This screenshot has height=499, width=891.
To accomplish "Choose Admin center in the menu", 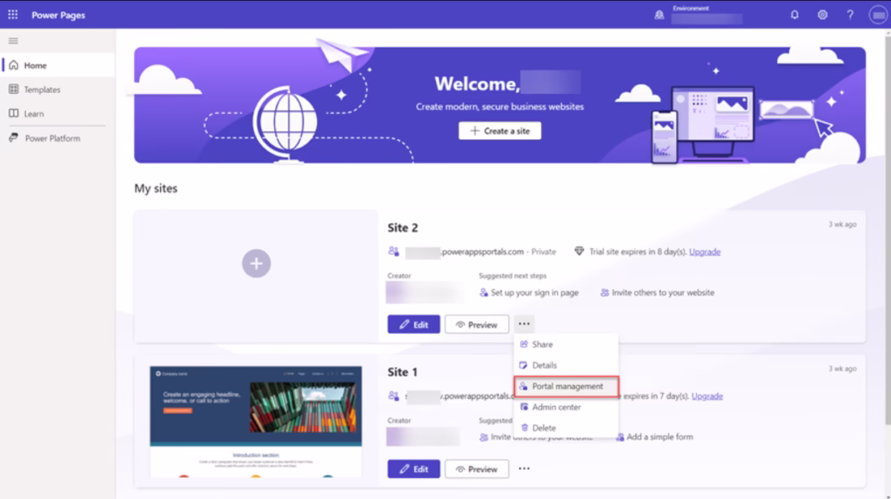I will click(x=566, y=407).
